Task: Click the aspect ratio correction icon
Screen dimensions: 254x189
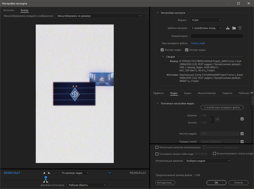Action: (110, 173)
